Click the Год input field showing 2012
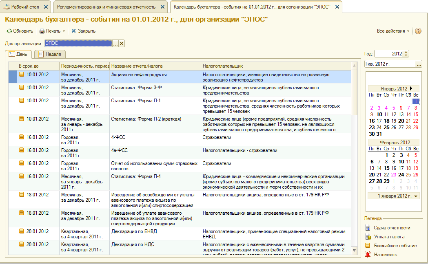 (389, 54)
